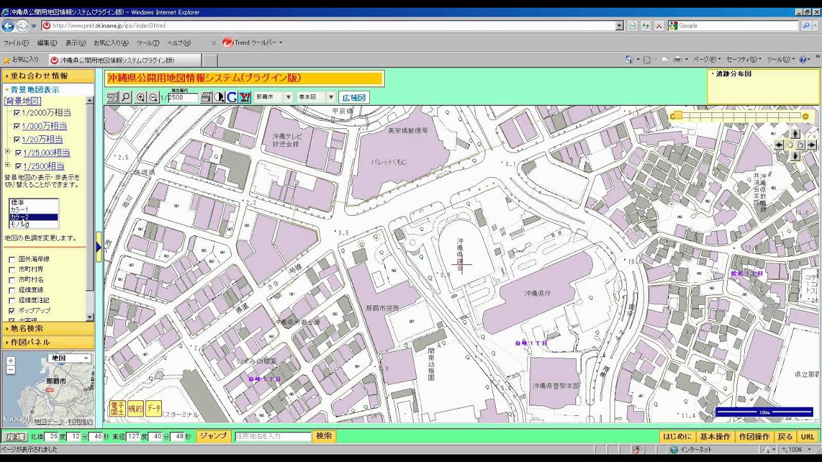Open Yahoo map via red Y! icon

tap(244, 98)
